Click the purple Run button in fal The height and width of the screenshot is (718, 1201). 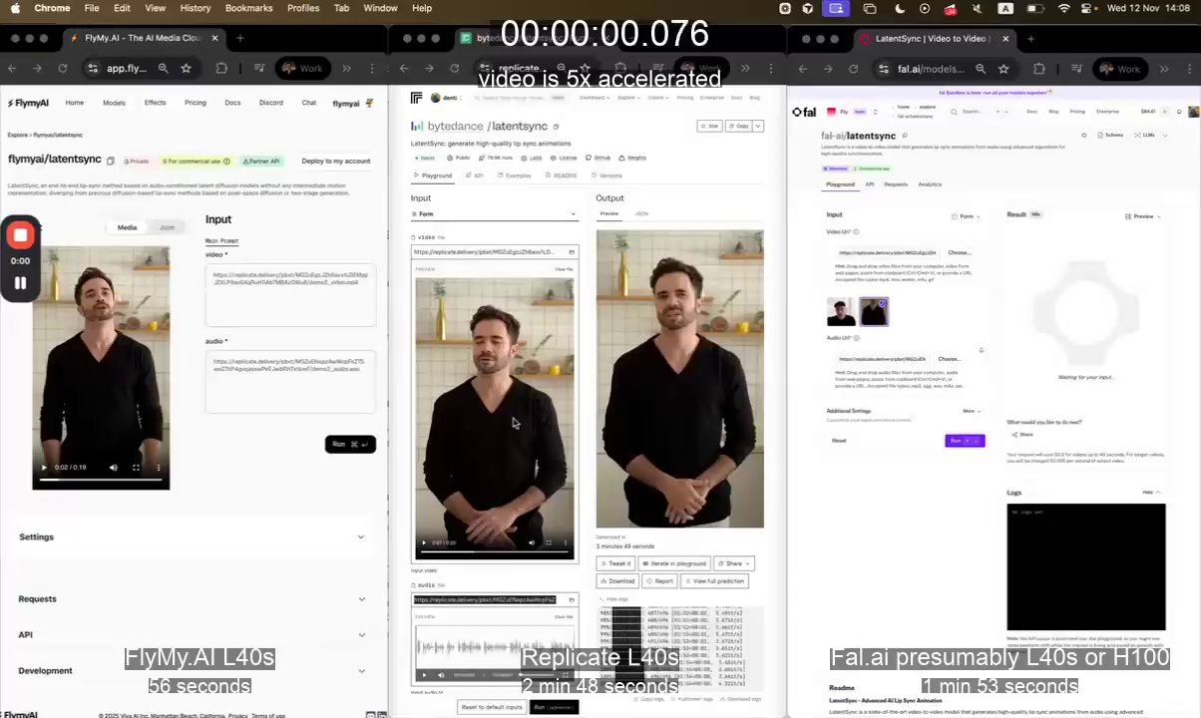tap(965, 440)
